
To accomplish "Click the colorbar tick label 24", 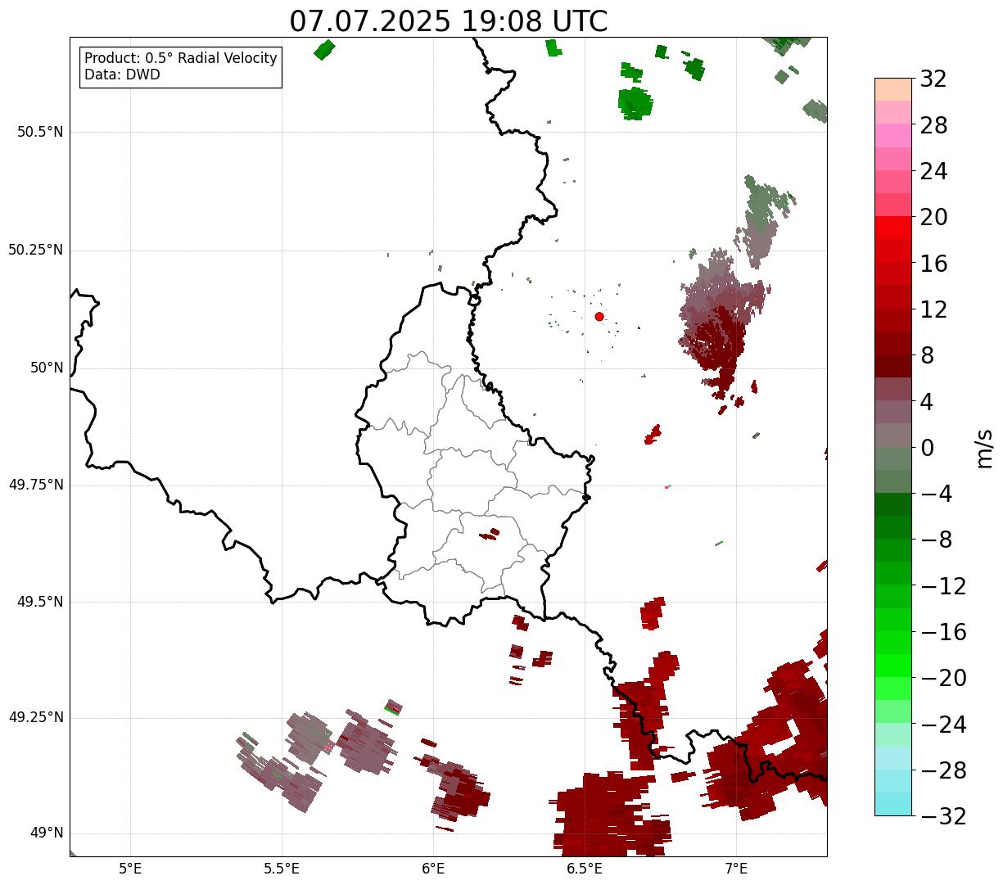I will point(933,171).
